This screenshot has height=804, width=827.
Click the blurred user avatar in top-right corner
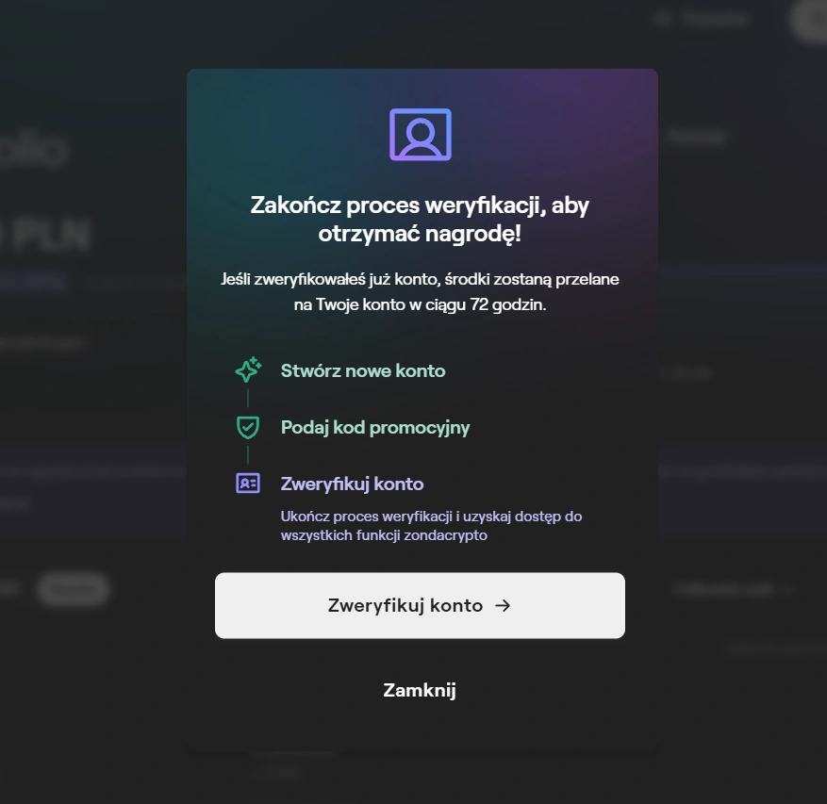[810, 20]
